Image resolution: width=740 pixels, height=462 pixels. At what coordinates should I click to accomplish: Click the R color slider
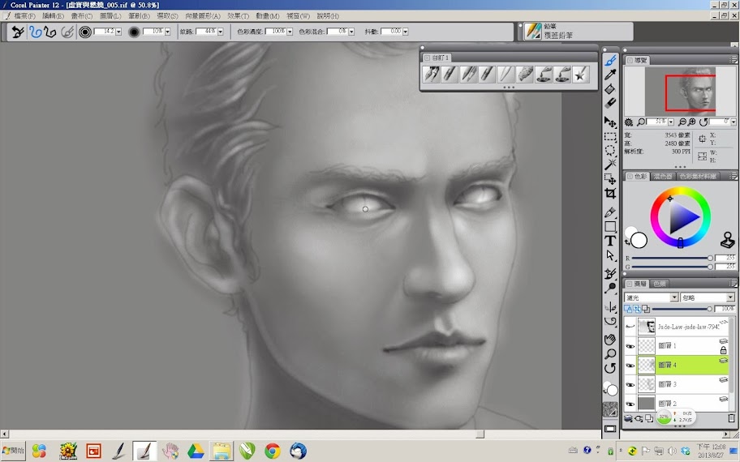pos(670,258)
